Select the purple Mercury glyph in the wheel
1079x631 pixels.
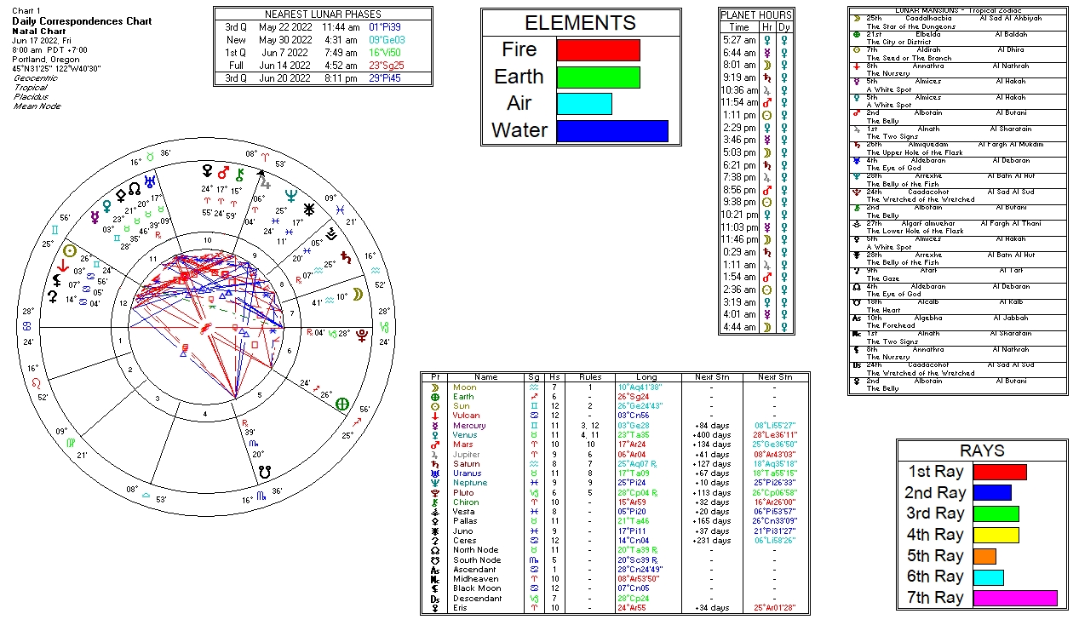click(x=95, y=216)
